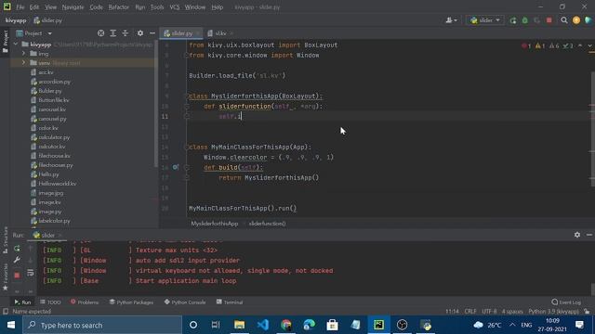Screen dimensions: 595x334
Task: Open the Python Console tool window
Action: click(185, 302)
